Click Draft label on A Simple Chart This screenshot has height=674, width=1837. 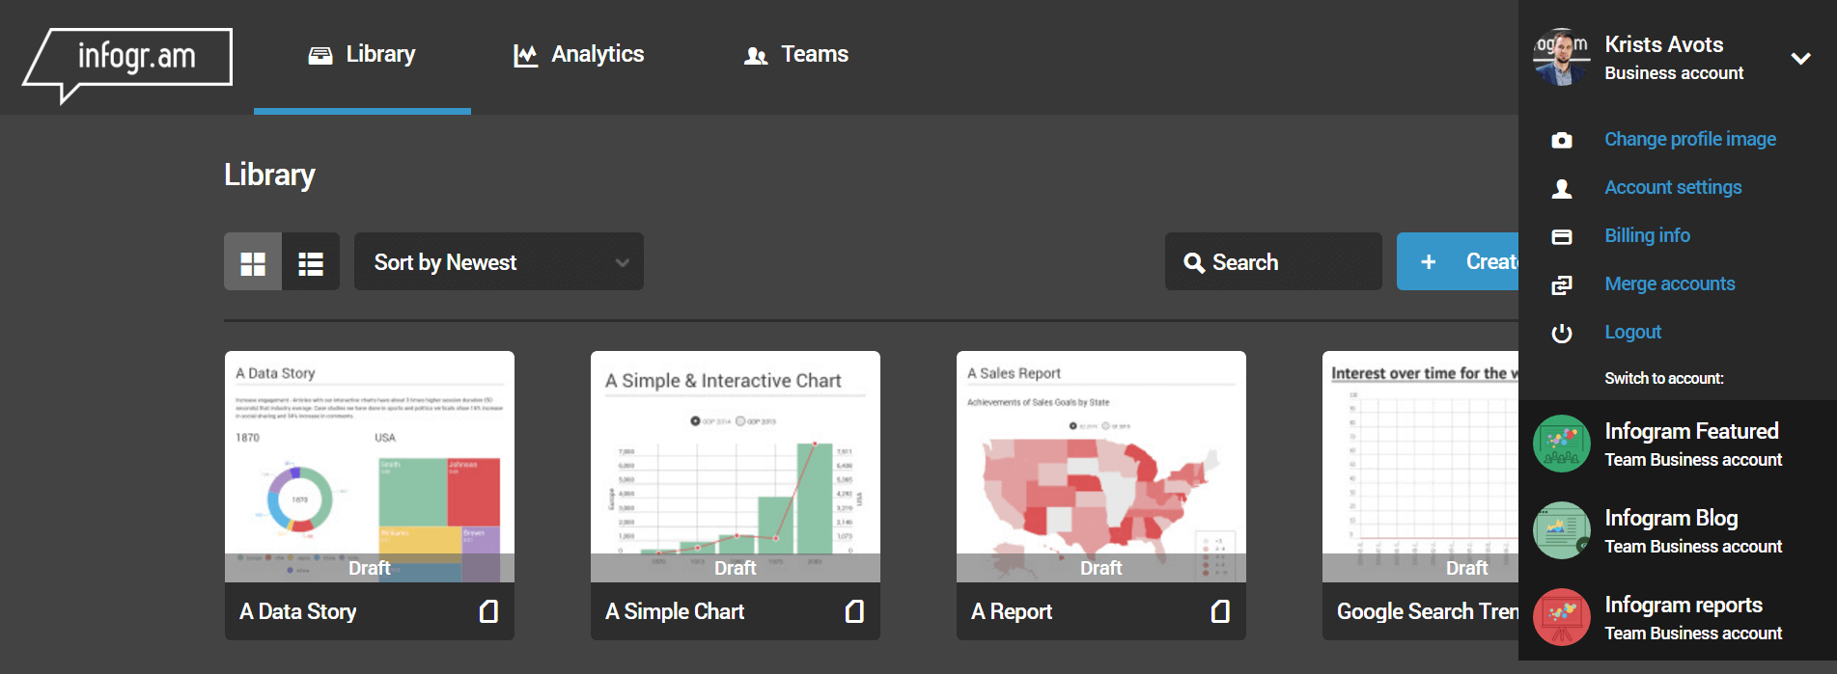tap(735, 568)
